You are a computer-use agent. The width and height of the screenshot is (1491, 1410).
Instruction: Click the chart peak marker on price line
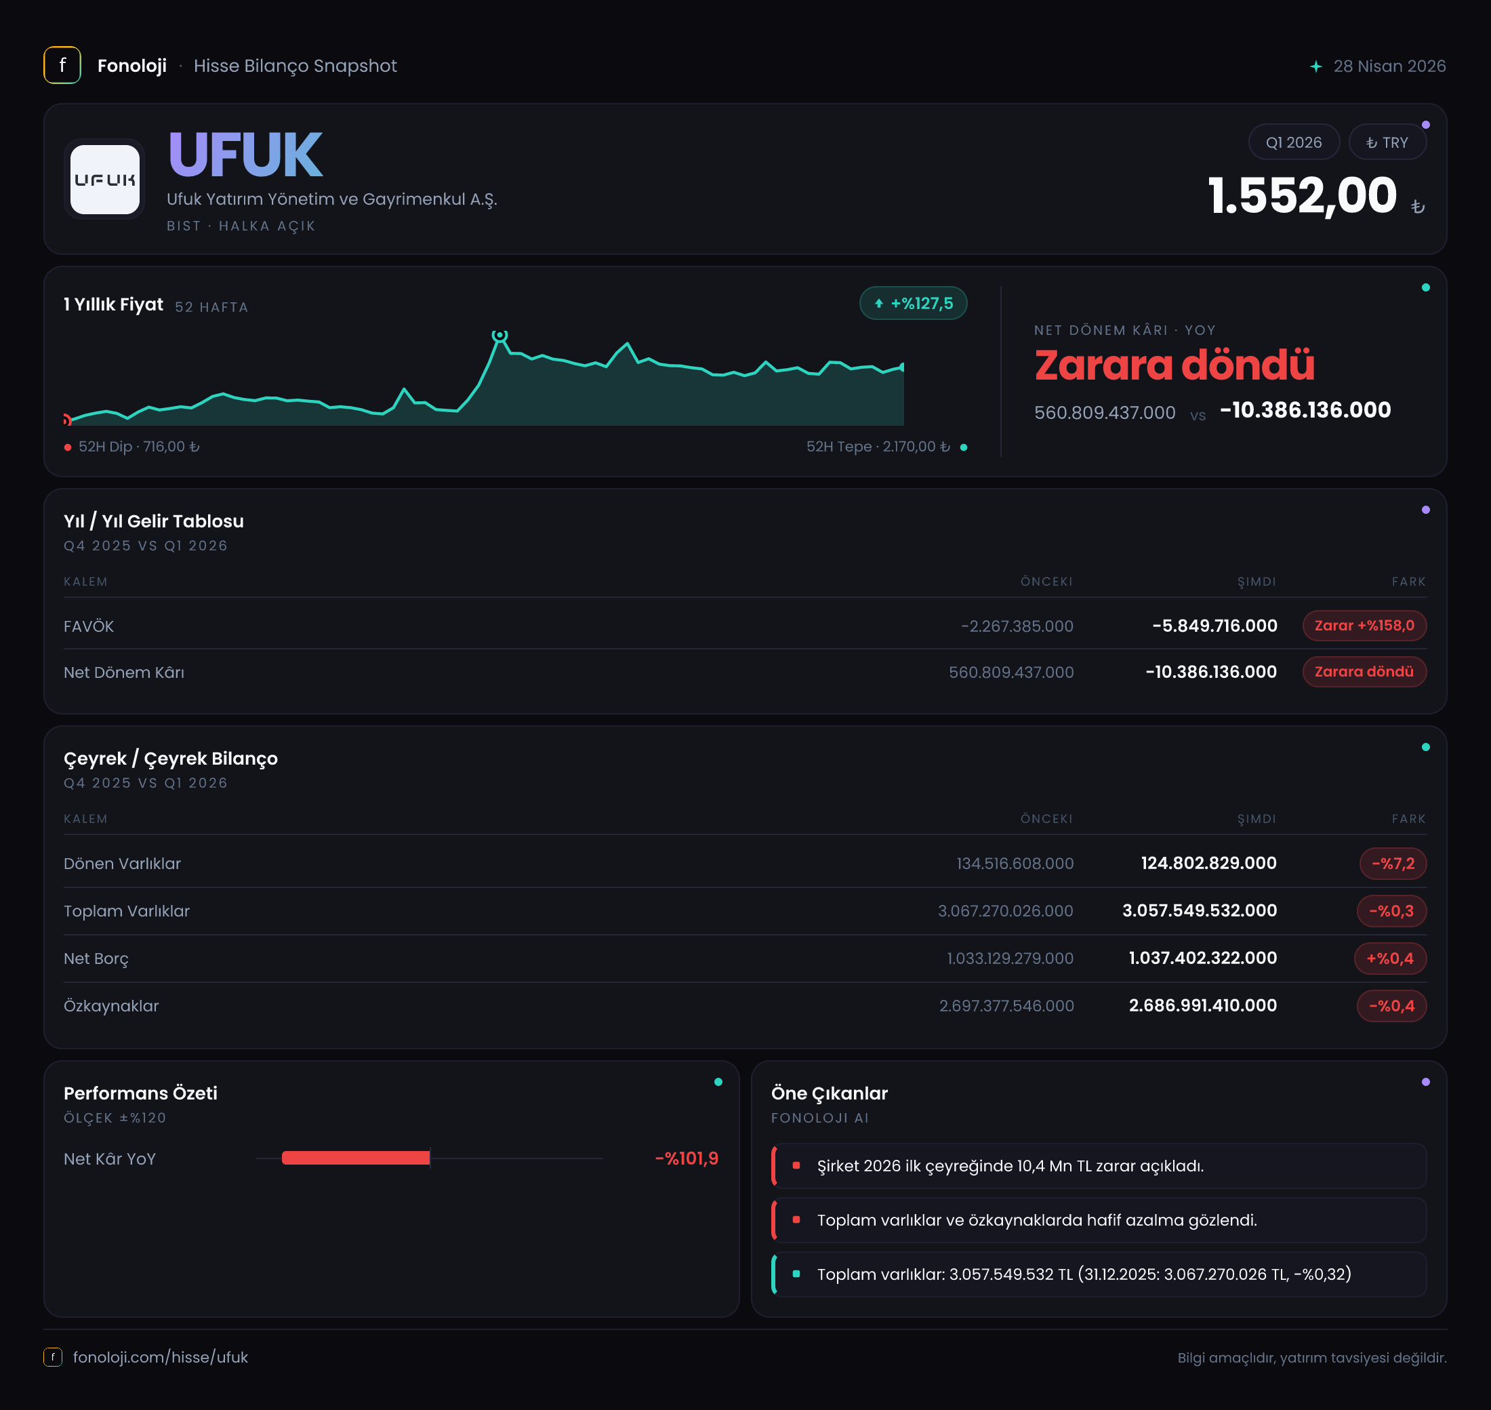tap(499, 335)
